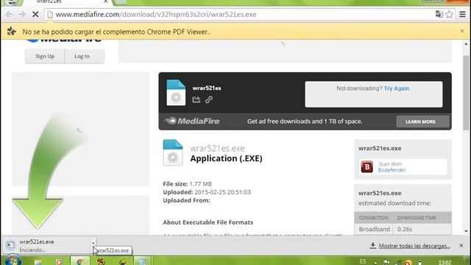Click the File size 1.77 MB text
This screenshot has width=471, height=265.
187,184
